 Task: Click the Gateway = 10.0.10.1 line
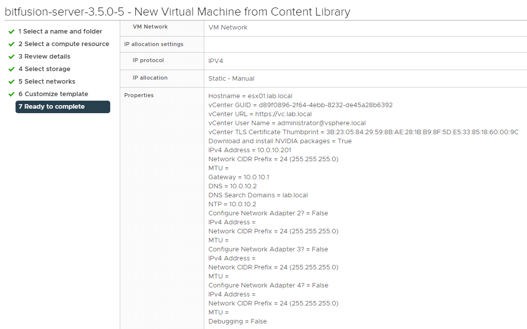click(x=238, y=177)
